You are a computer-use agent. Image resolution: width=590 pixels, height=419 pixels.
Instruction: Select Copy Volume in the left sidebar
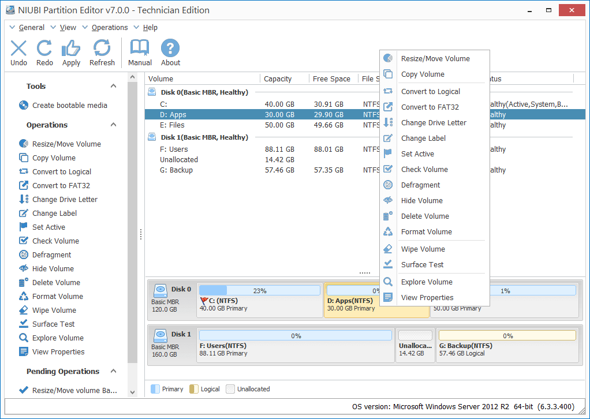[x=47, y=158]
